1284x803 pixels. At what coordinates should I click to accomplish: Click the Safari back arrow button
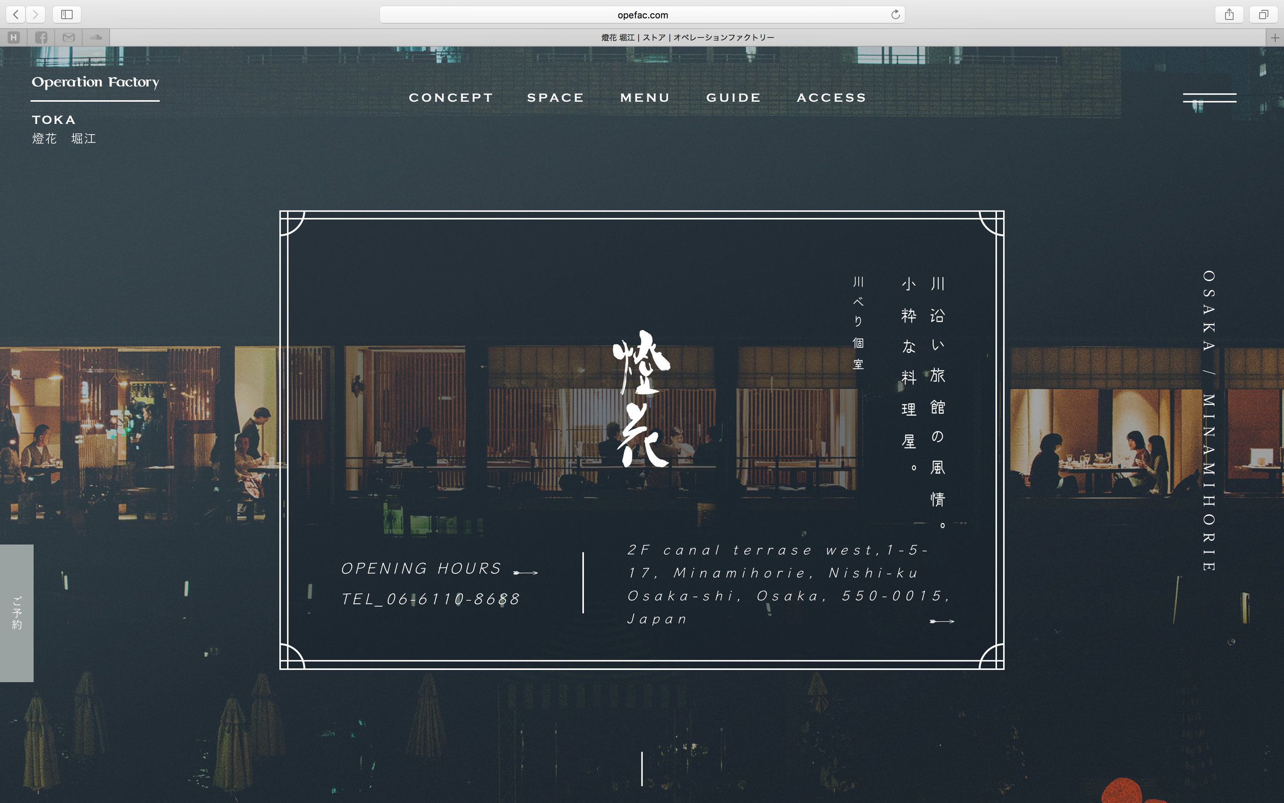pyautogui.click(x=16, y=14)
